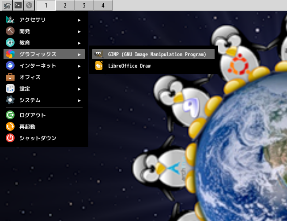Open the システム menu entry
Screen dimensions: 287x221
(x=44, y=100)
